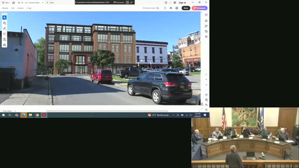
Task: Click the Mostly sunny weather widget
Action: [x=158, y=115]
